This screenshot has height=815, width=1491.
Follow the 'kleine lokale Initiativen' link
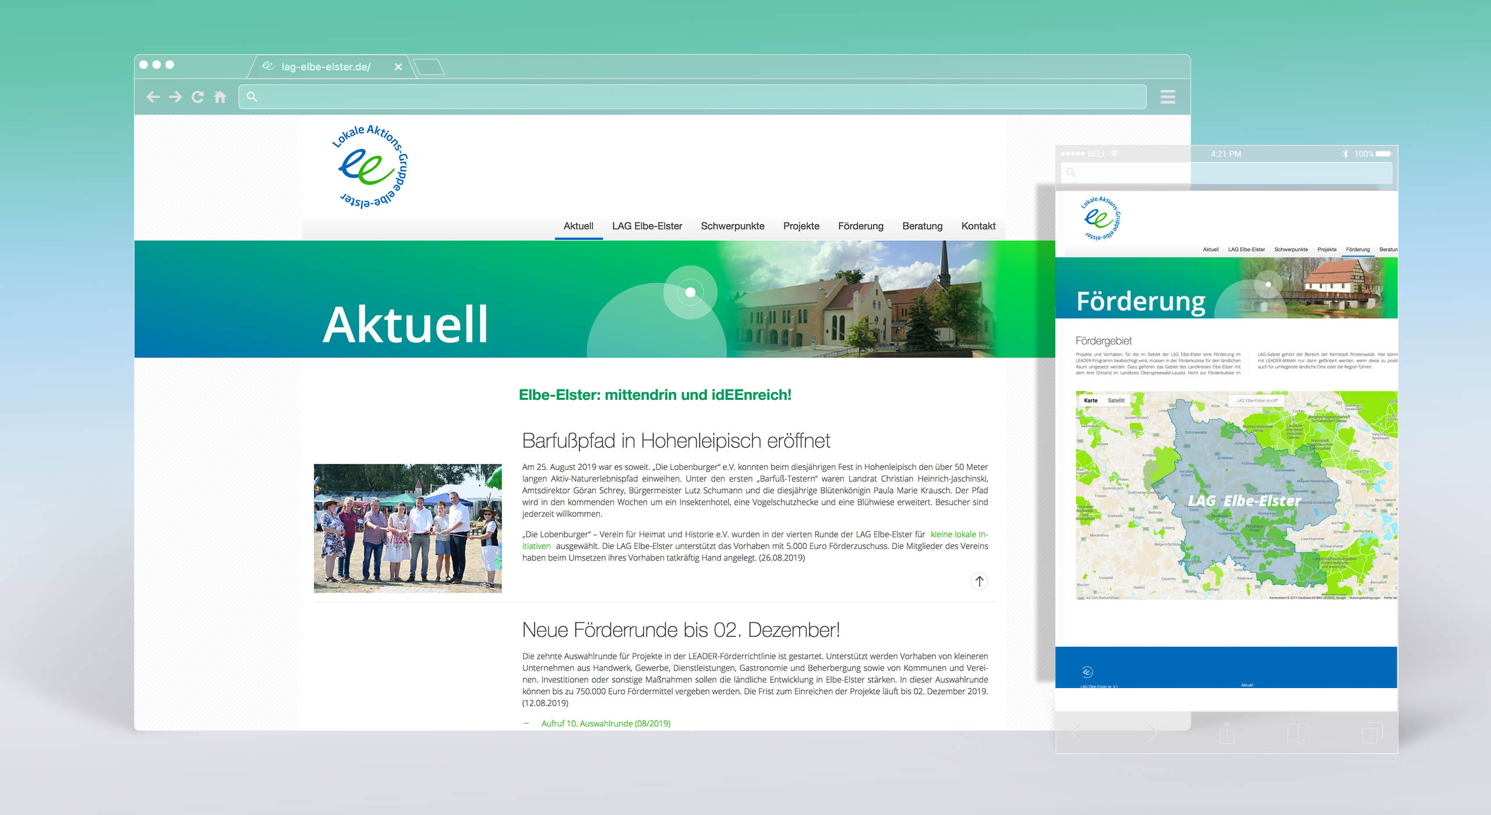coord(958,534)
